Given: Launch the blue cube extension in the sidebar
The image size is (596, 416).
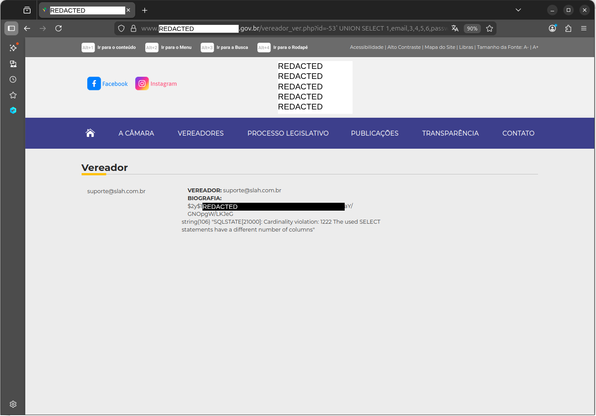Looking at the screenshot, I should [x=13, y=110].
